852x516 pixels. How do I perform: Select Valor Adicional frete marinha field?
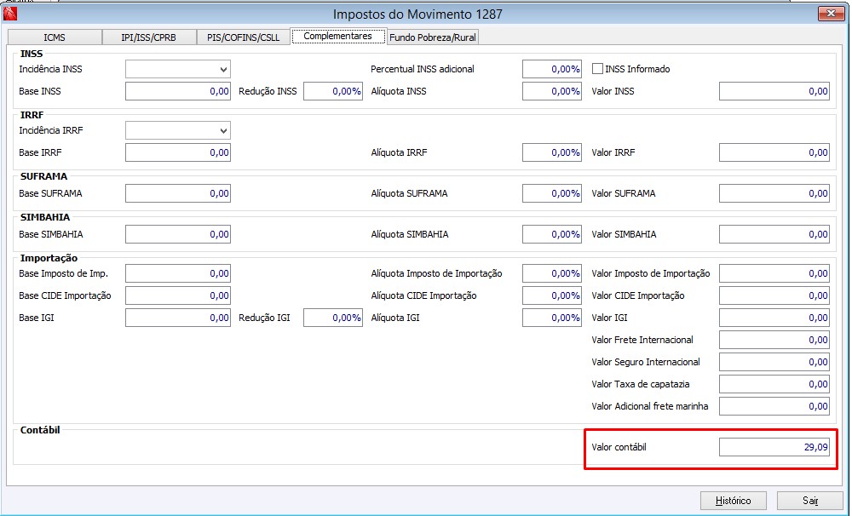click(774, 407)
